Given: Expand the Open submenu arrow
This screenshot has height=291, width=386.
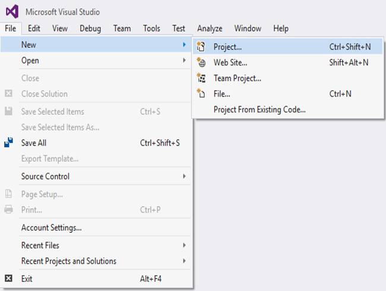Looking at the screenshot, I should coord(184,61).
